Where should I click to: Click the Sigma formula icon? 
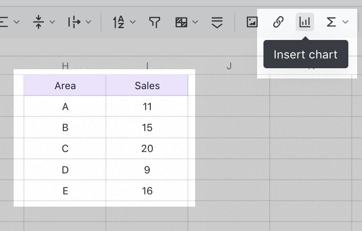coord(331,22)
